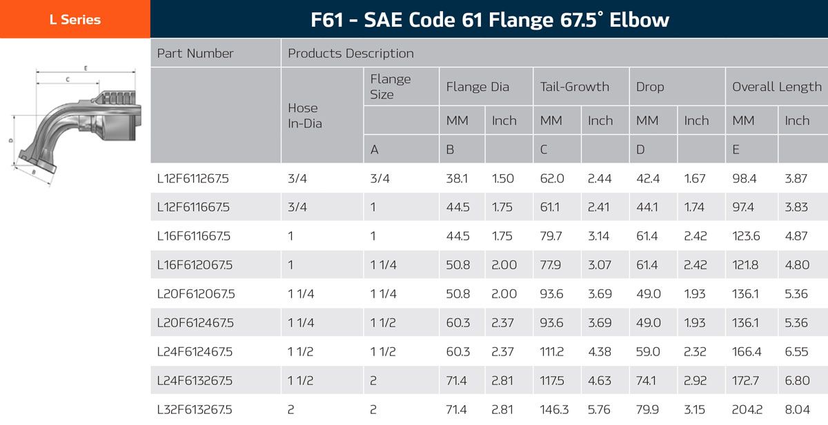
Task: Select part number L32F613267.5
Action: pos(195,410)
